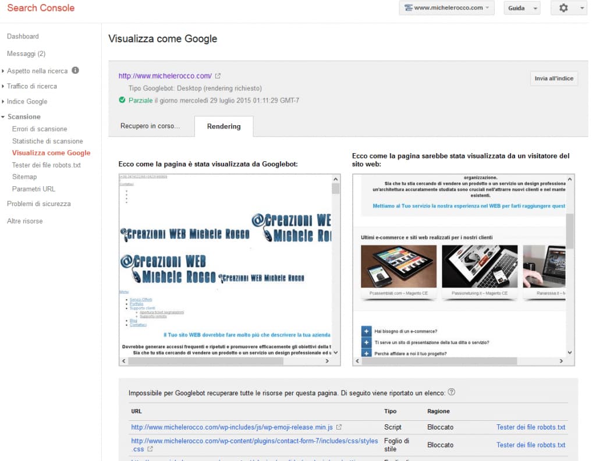Open the wp-emoji-release.min.js URL link
Screen dimensions: 596x461
pyautogui.click(x=232, y=427)
